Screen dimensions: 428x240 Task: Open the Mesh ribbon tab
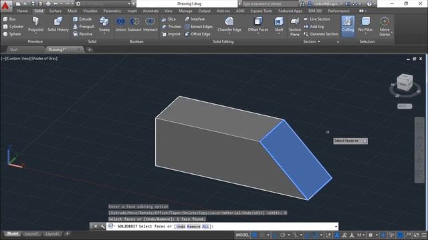[72, 11]
